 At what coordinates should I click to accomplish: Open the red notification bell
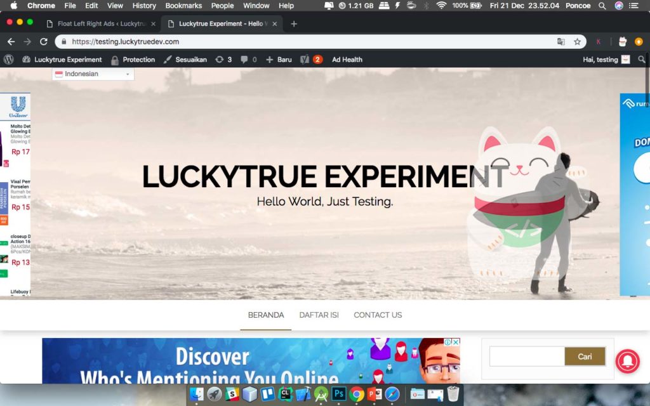coord(627,361)
